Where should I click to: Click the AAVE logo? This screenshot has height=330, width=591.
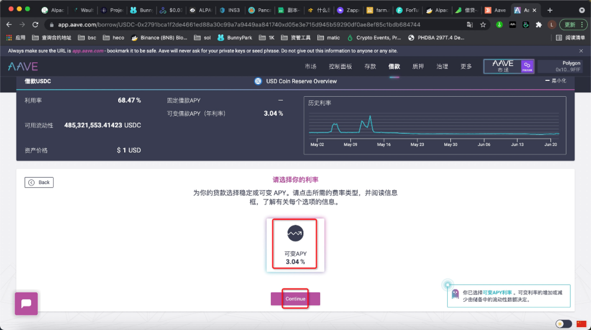tap(25, 66)
